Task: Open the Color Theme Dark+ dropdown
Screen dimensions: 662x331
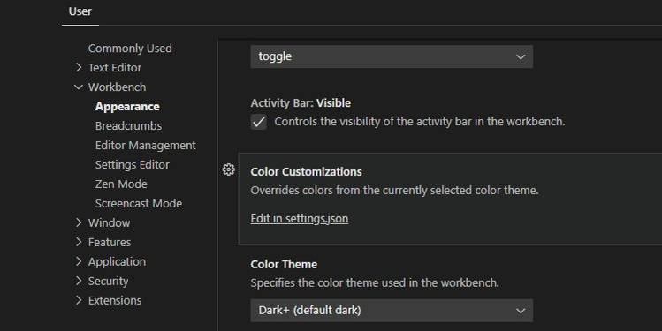Action: 392,311
